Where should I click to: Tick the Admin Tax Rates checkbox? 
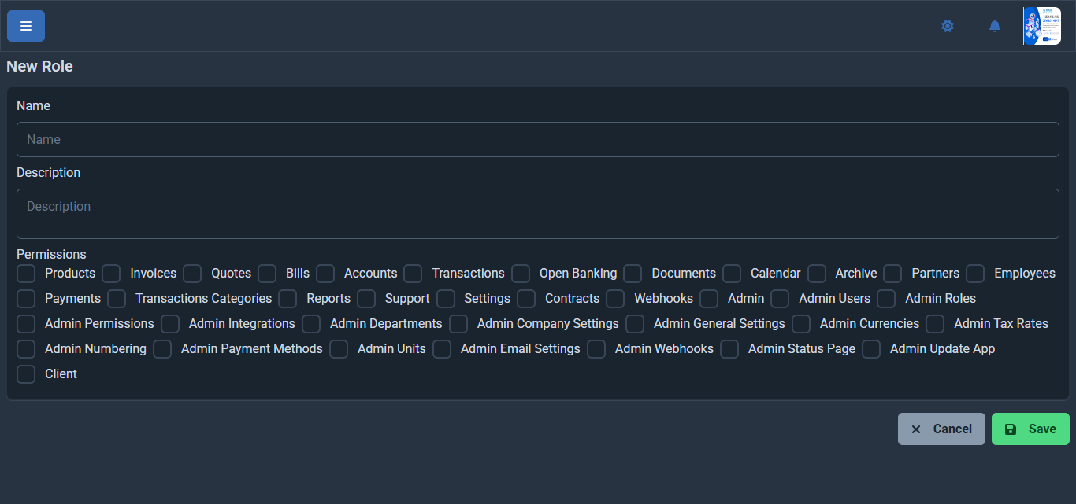(x=936, y=324)
